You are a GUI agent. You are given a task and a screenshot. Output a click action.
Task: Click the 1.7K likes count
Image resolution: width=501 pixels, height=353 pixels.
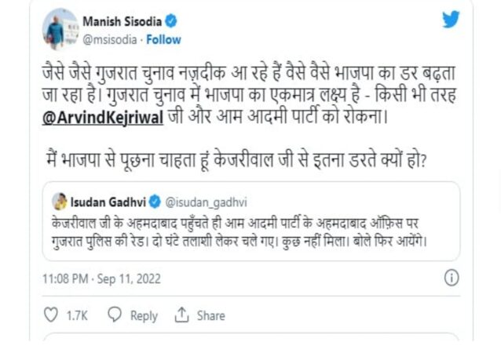(77, 315)
